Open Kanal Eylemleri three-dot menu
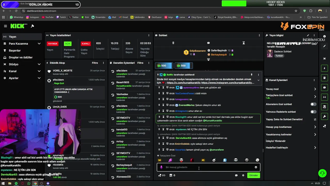This screenshot has height=186, width=330. click(314, 80)
